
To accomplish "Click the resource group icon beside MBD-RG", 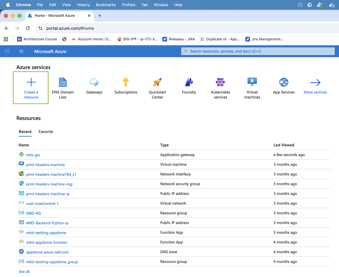I will pos(21,213).
